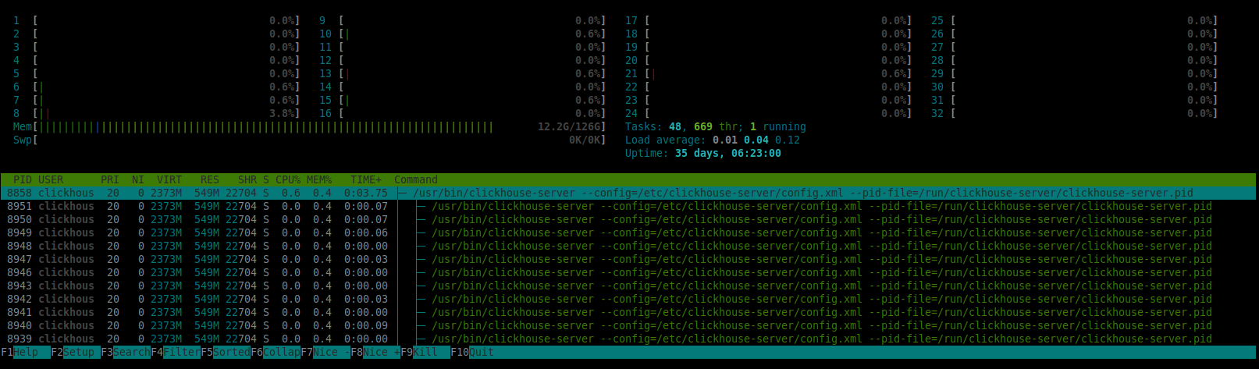Click F8 Nice plus button
Image resolution: width=1259 pixels, height=369 pixels.
(x=375, y=352)
